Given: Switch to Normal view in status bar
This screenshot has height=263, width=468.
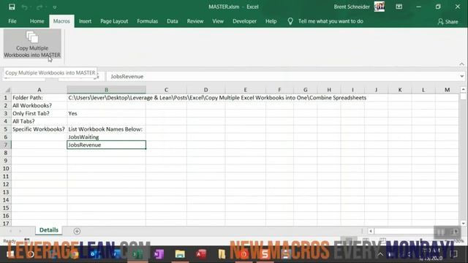Looking at the screenshot, I should pyautogui.click(x=349, y=240).
